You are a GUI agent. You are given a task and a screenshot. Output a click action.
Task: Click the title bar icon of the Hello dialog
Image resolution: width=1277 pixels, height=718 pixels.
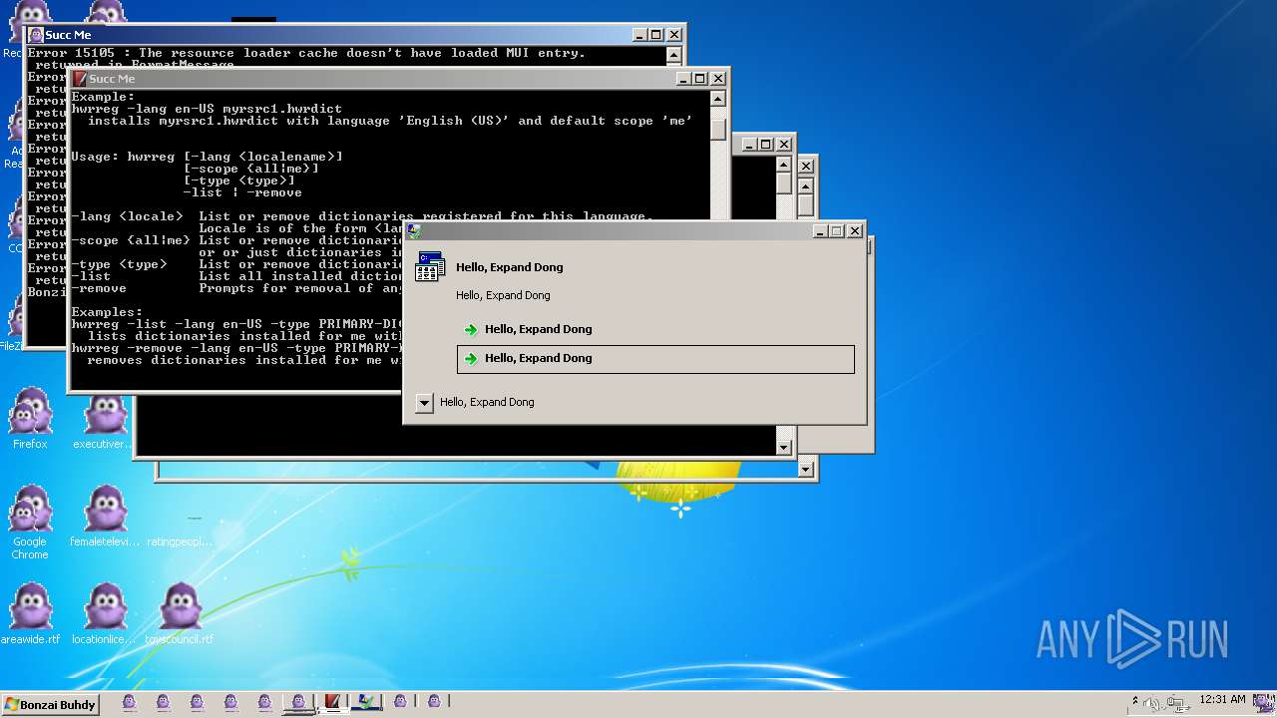click(414, 230)
